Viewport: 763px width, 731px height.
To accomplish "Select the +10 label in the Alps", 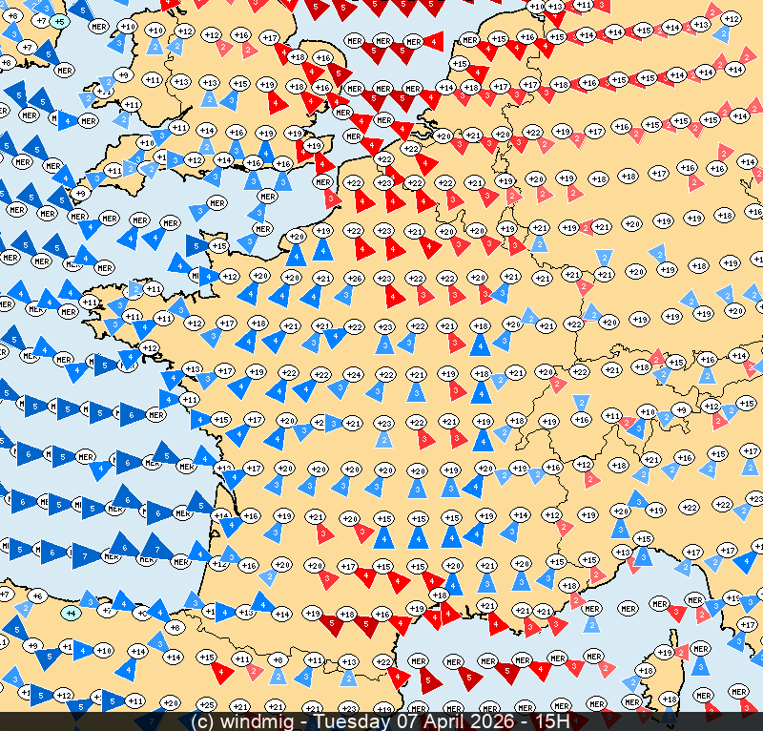I will [x=647, y=412].
